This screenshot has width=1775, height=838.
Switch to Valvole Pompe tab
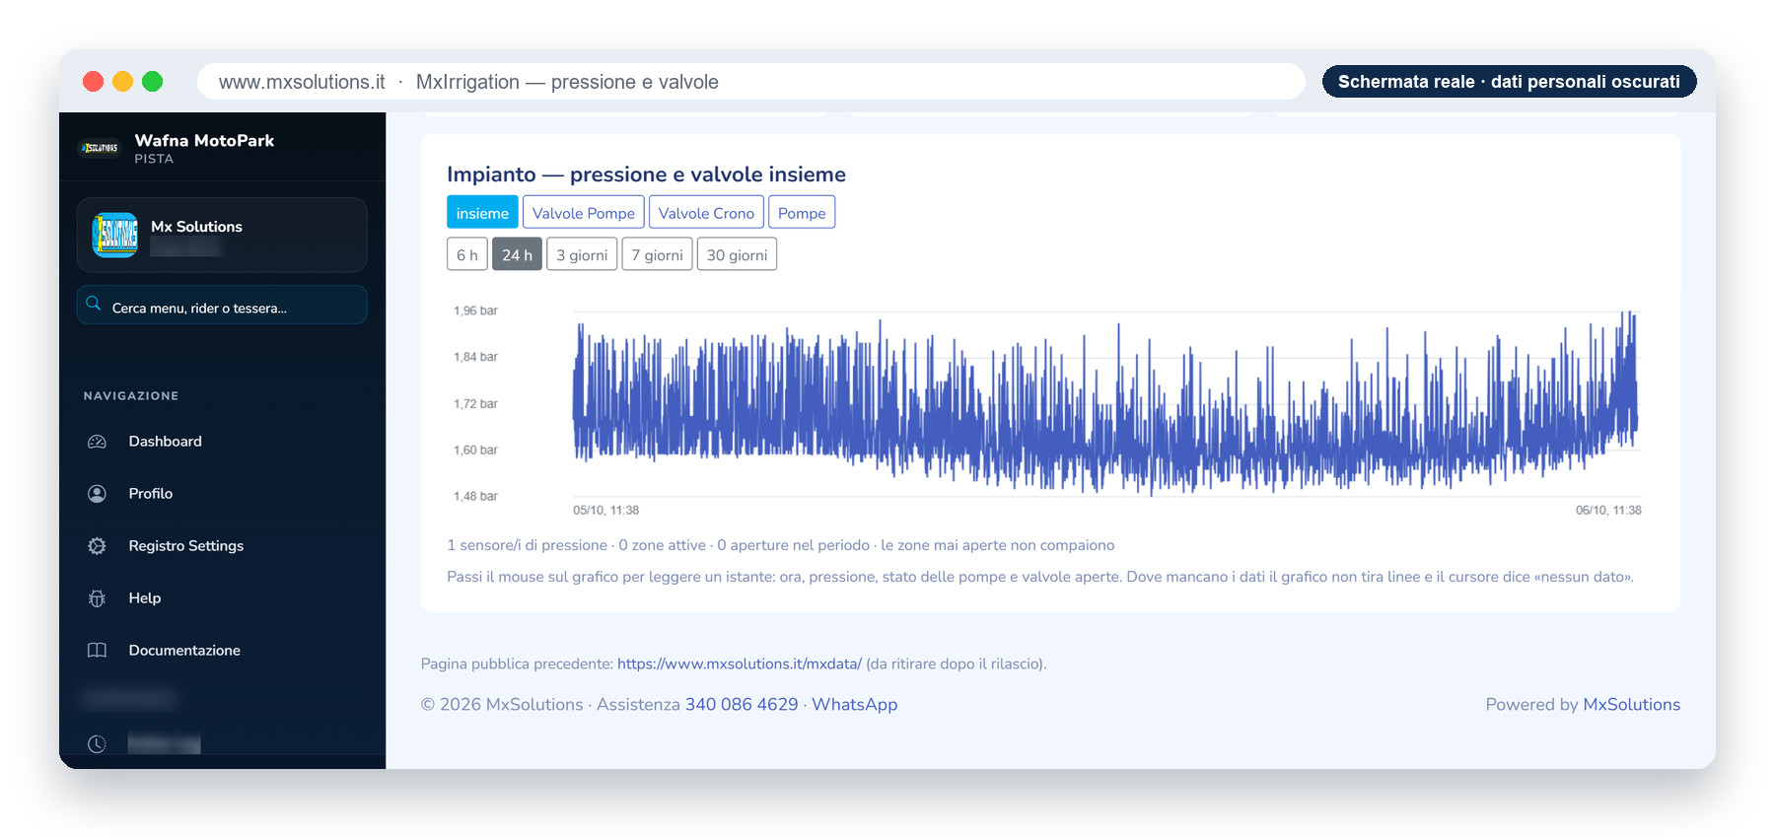(x=584, y=213)
